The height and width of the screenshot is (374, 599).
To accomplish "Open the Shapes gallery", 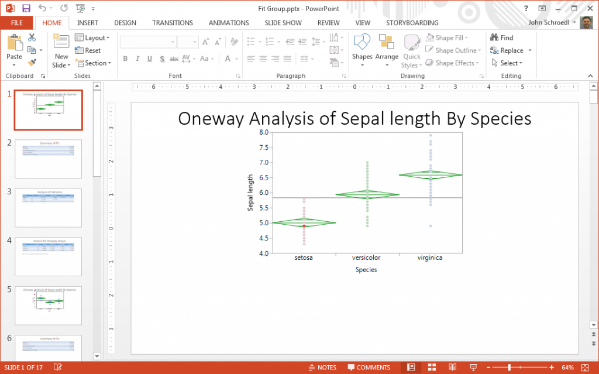I will 362,47.
